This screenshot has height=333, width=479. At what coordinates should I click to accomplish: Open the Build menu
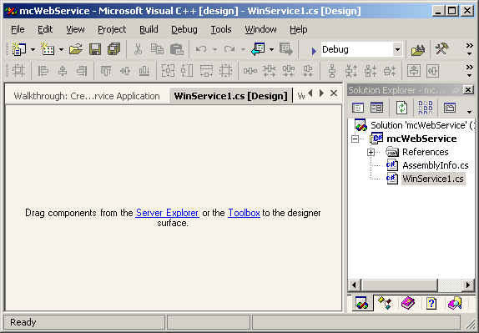click(149, 29)
